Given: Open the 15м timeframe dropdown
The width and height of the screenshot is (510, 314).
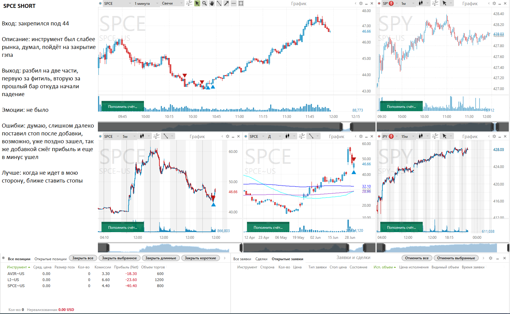Looking at the screenshot, I should (407, 136).
